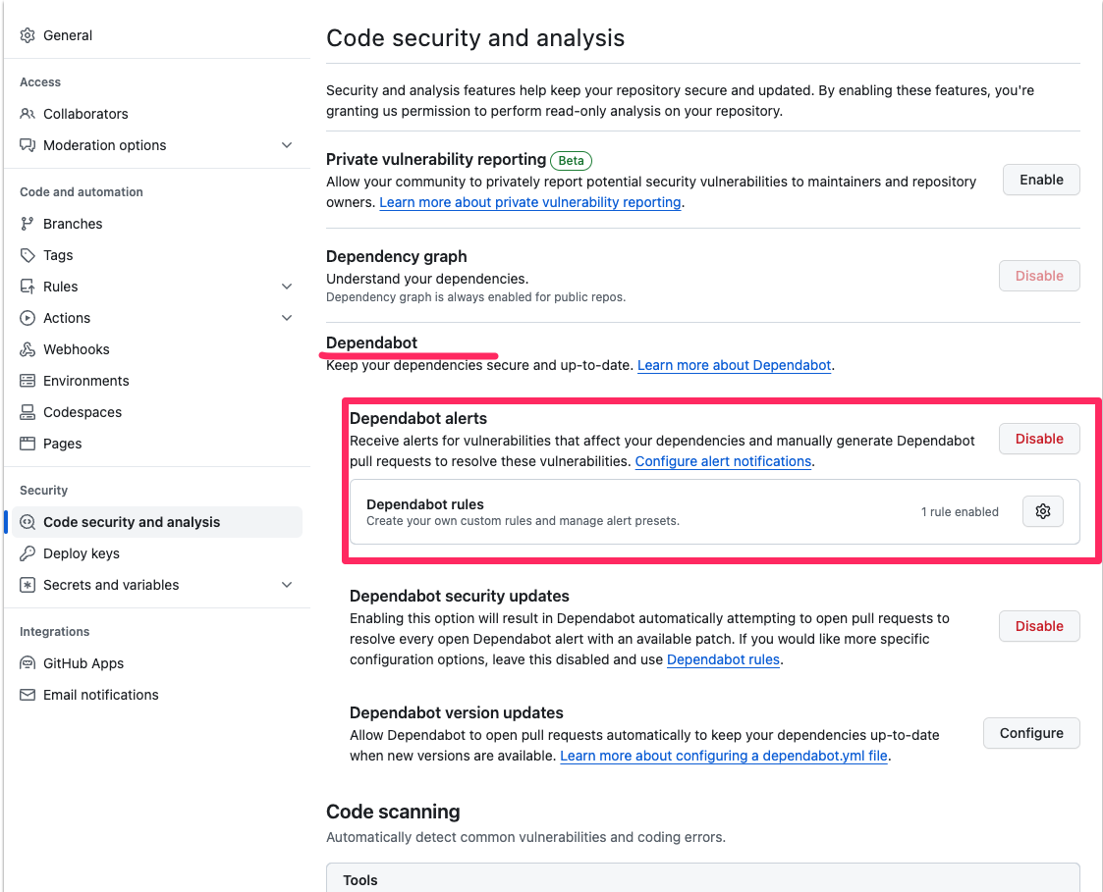Disable Dependabot security updates
This screenshot has width=1103, height=892.
coord(1039,626)
